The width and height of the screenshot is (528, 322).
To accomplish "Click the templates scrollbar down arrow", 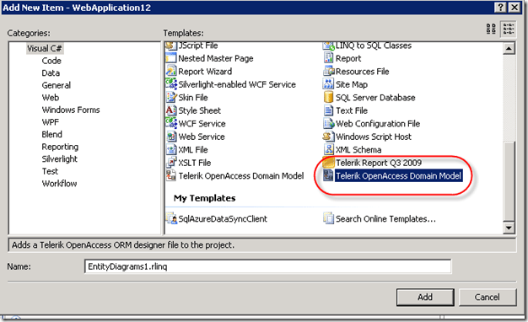I will (x=509, y=228).
